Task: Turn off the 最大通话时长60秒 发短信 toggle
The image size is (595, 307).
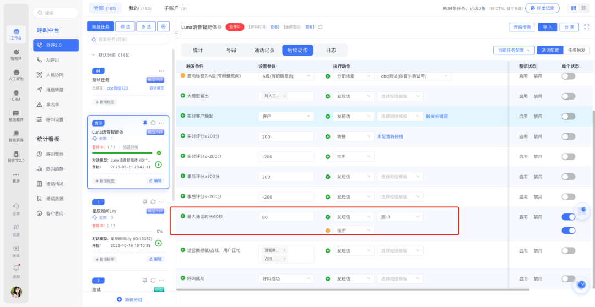Action: (568, 217)
